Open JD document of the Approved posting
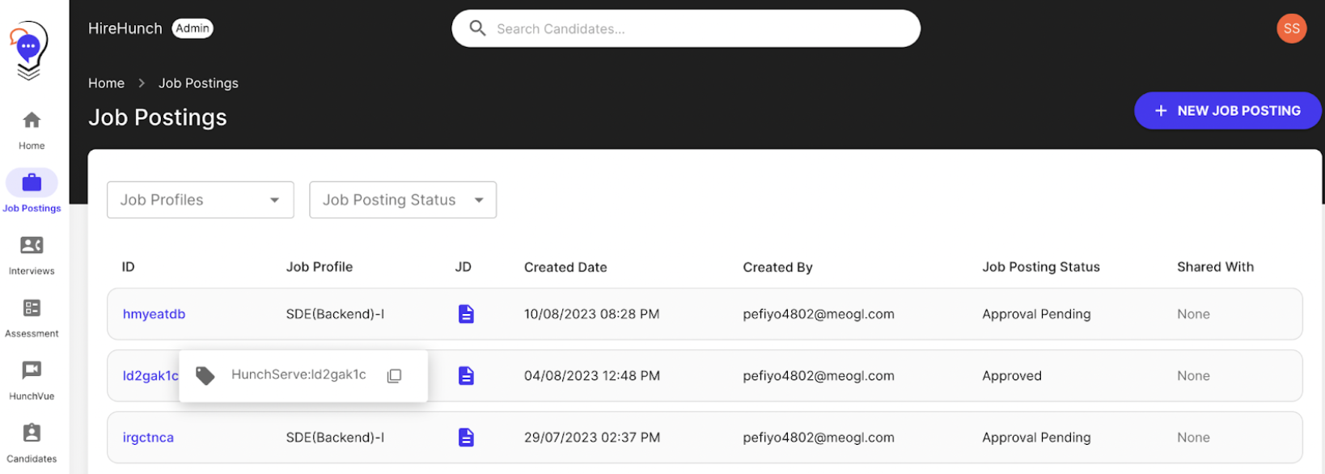The image size is (1325, 474). [x=466, y=376]
